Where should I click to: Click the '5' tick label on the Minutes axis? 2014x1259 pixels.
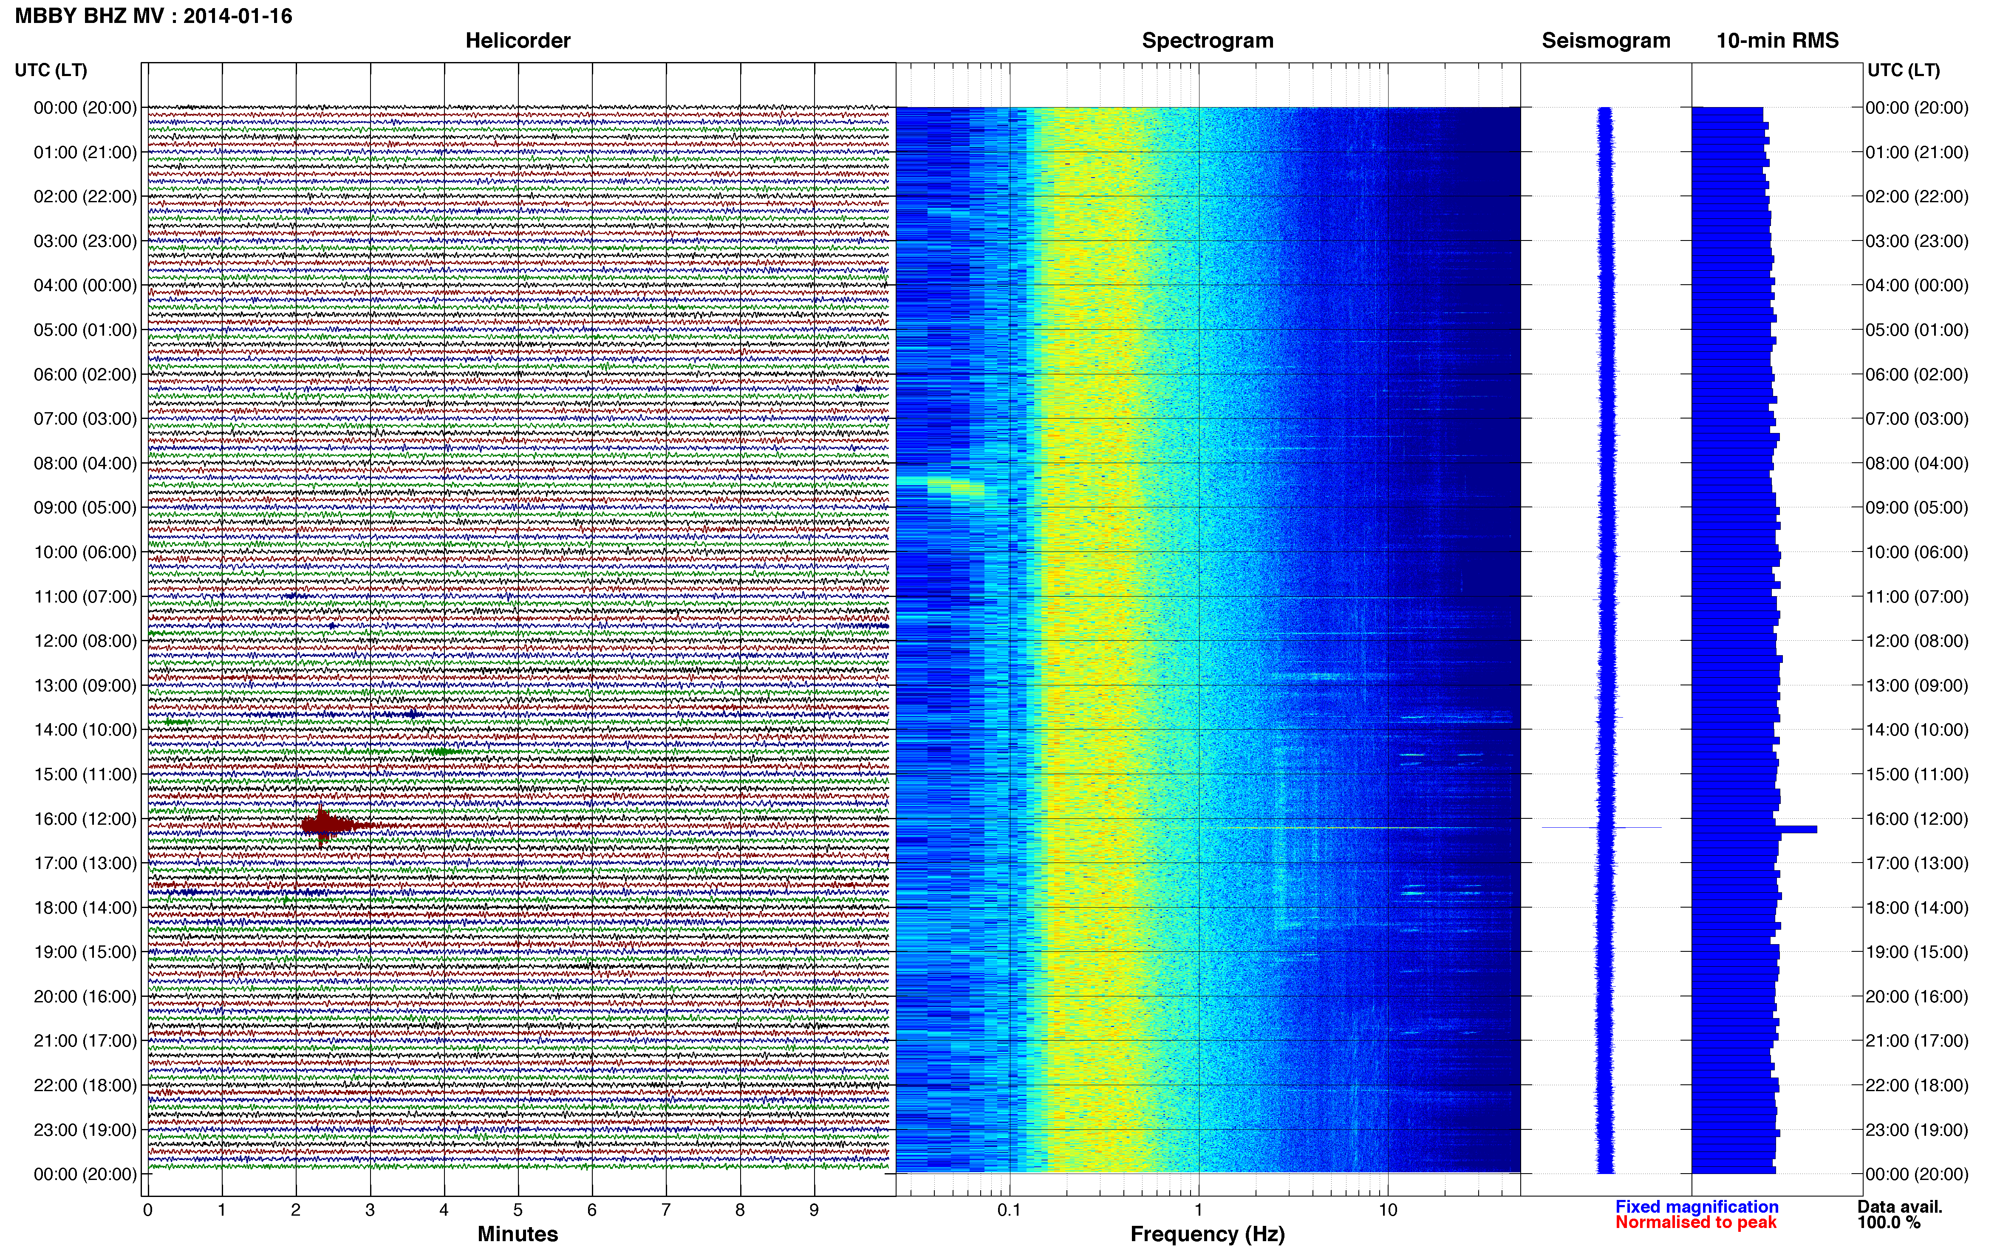click(518, 1211)
